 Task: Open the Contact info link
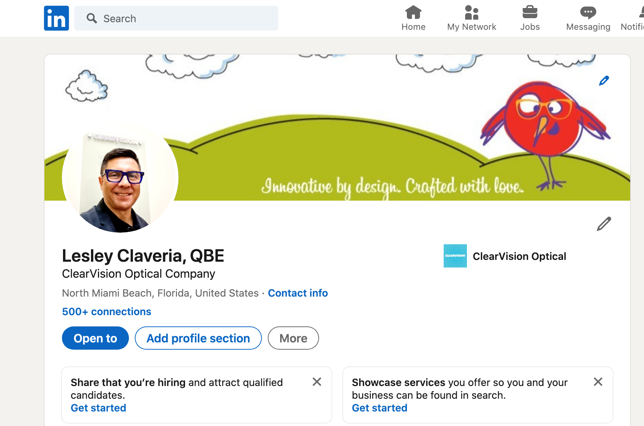[x=298, y=293]
